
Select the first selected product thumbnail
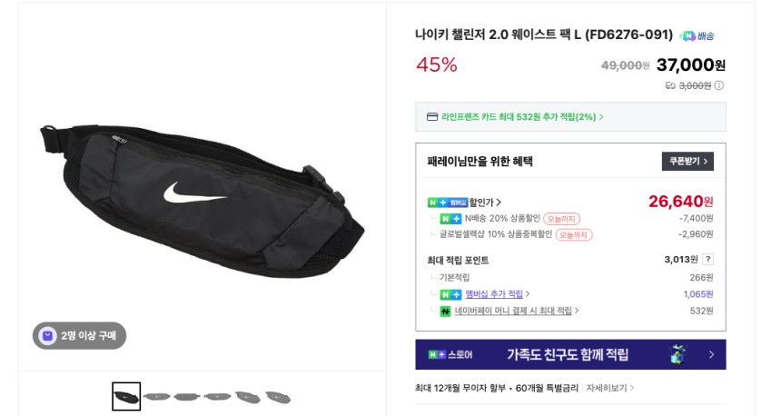click(126, 396)
